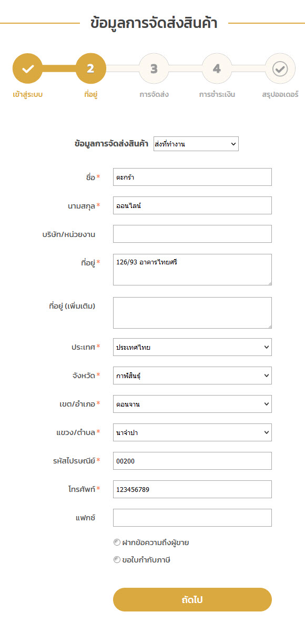305x622 pixels.
Task: Focus the ชื่อ first name field
Action: (192, 177)
